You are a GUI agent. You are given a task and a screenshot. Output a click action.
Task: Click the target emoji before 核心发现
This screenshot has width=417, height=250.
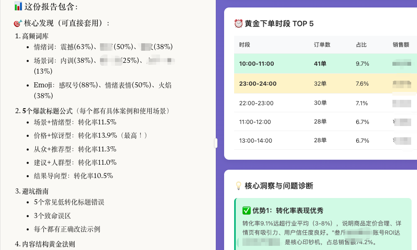(18, 23)
